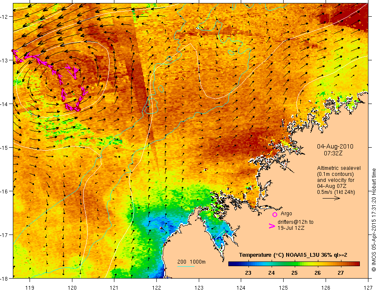Click the longitude axis label 120
This screenshot has height=291, width=377.
point(72,288)
